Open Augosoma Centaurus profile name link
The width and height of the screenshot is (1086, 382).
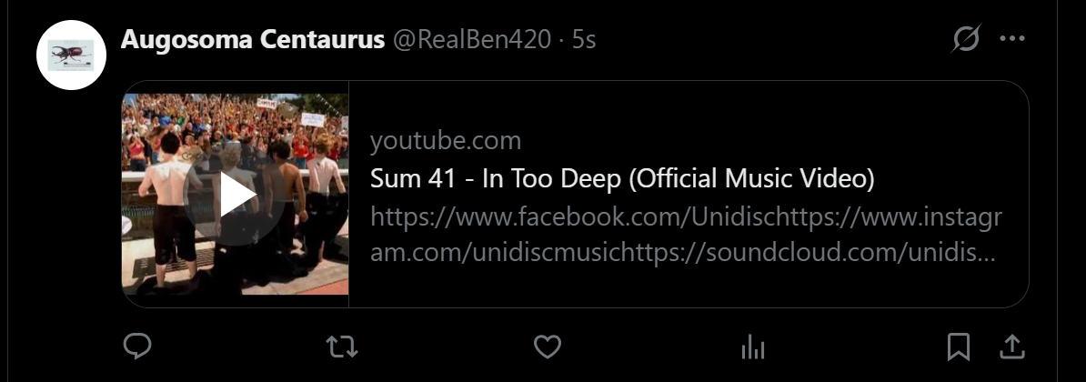click(252, 40)
